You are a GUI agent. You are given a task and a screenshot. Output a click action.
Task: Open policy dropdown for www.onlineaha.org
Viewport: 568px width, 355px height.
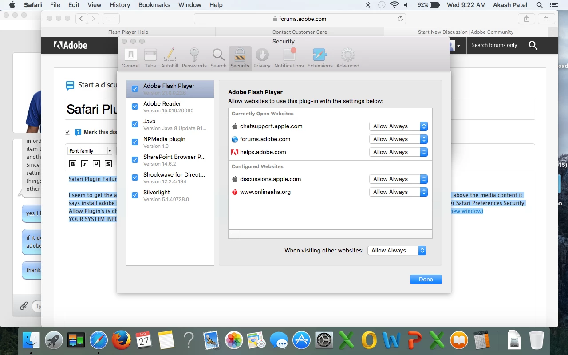click(398, 192)
